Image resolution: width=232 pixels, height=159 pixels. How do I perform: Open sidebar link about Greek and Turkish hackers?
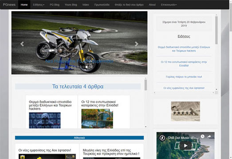(x=184, y=49)
